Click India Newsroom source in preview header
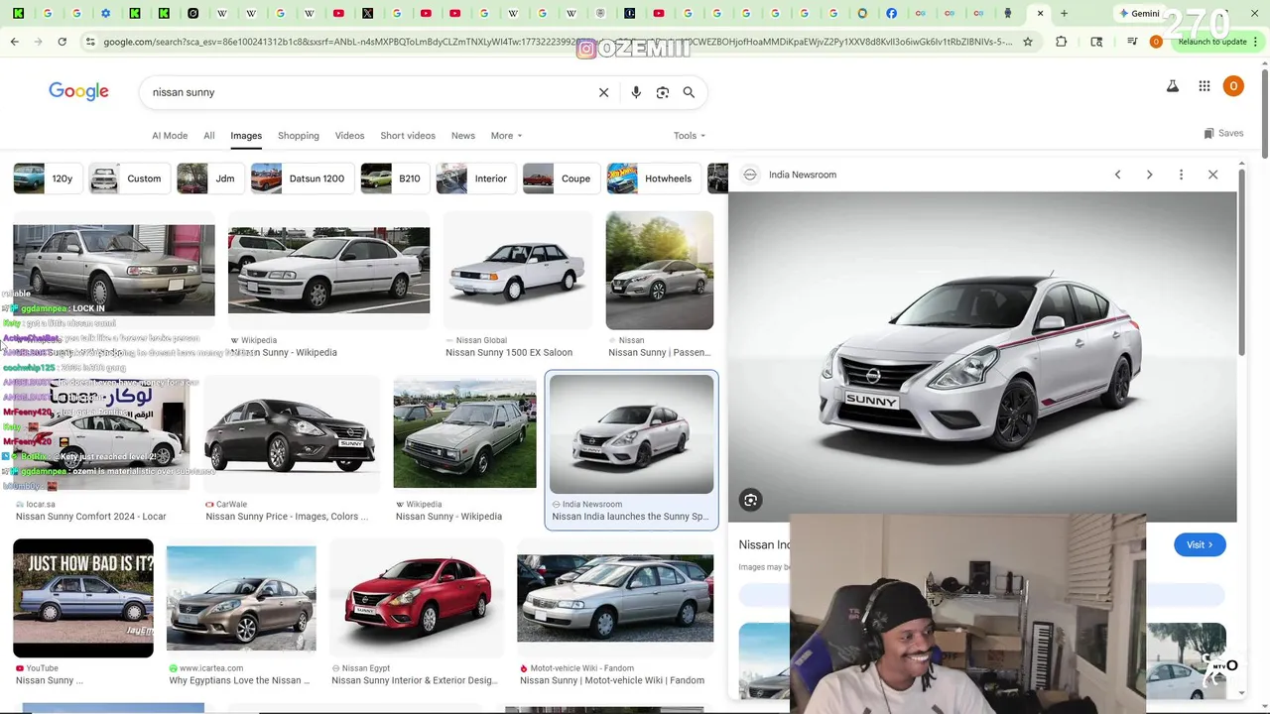 (x=803, y=175)
